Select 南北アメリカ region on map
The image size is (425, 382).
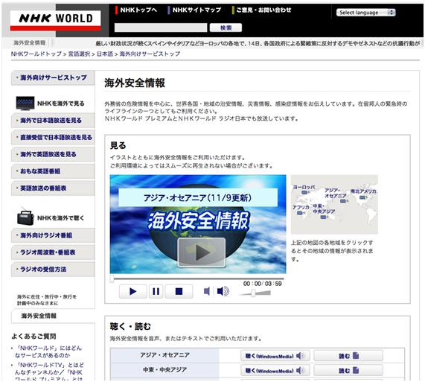[363, 193]
